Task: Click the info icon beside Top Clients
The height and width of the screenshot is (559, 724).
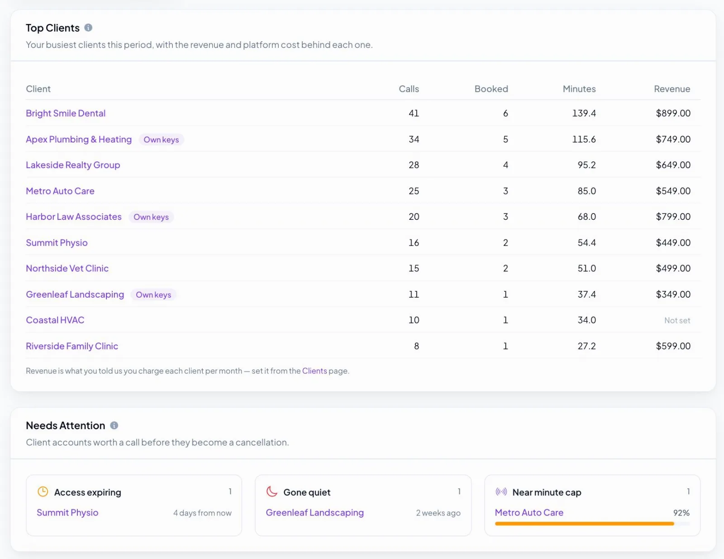Action: point(88,28)
